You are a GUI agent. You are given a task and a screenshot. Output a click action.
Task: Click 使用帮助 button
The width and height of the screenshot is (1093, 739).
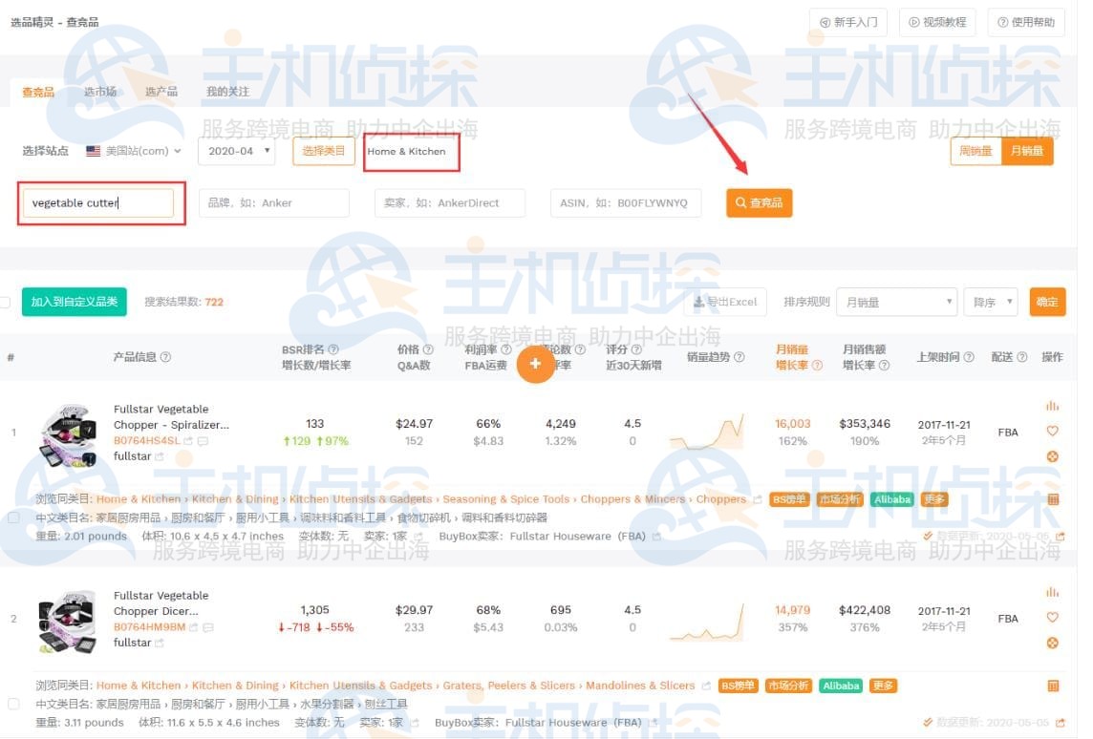point(1026,22)
